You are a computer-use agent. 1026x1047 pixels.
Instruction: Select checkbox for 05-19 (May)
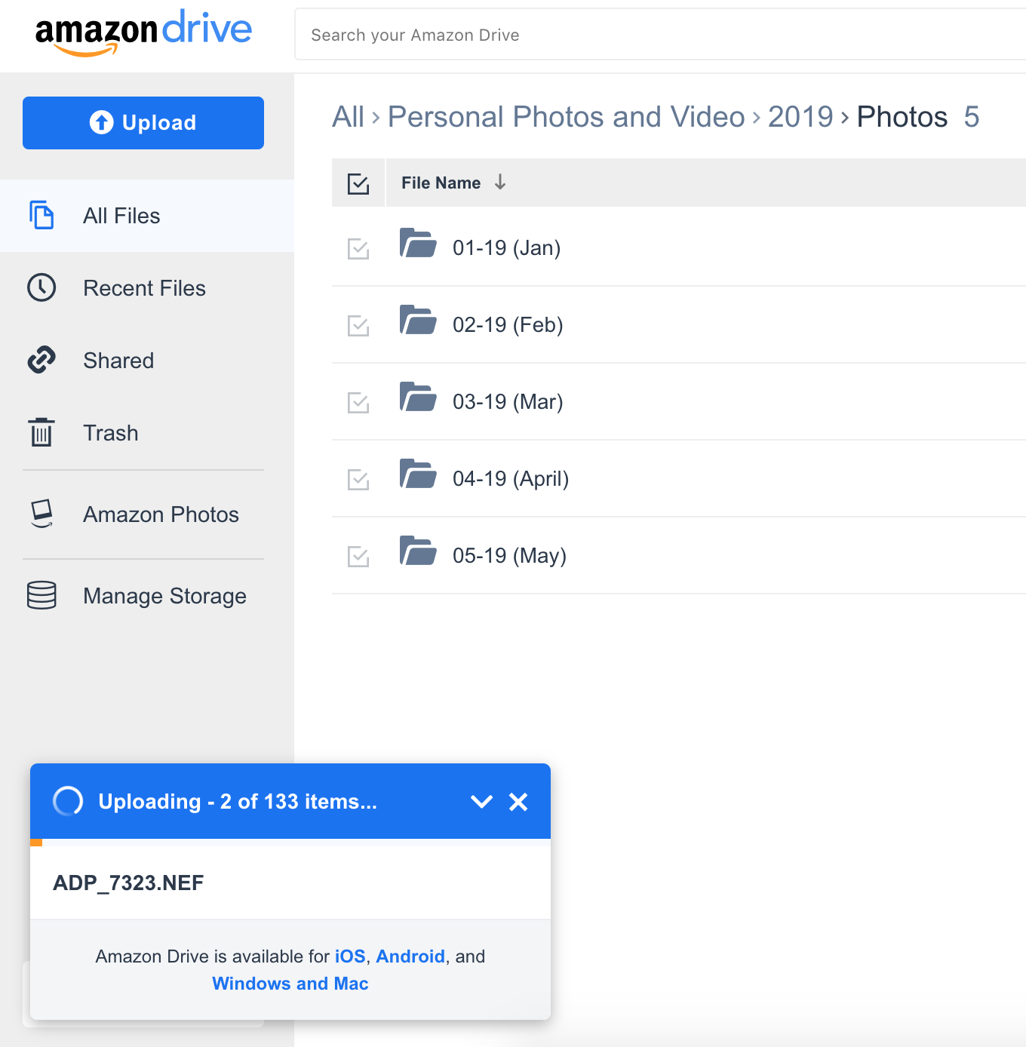click(x=358, y=556)
